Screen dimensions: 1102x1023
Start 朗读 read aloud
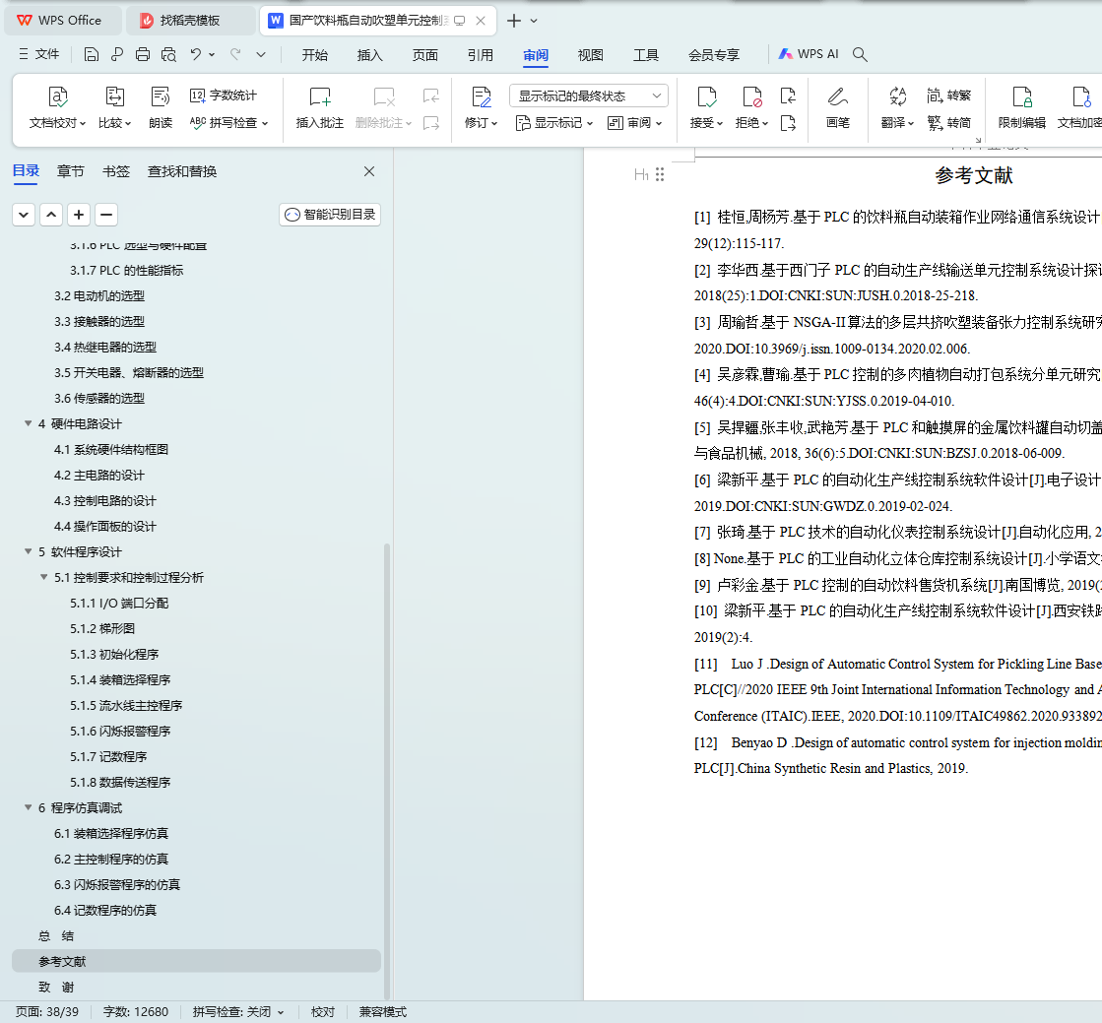[x=161, y=107]
